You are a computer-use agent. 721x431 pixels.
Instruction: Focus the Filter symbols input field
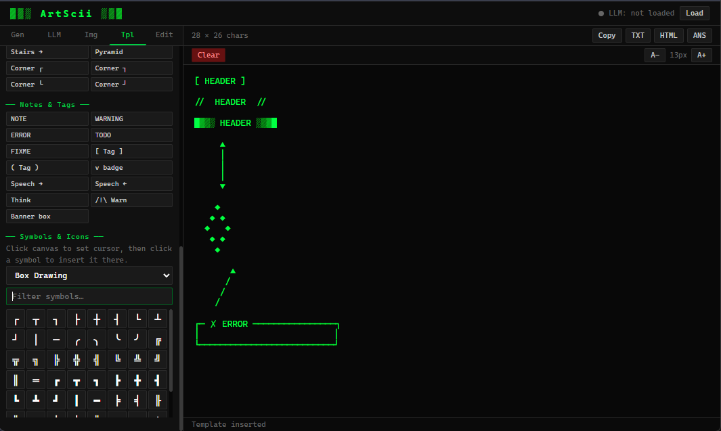pos(89,296)
